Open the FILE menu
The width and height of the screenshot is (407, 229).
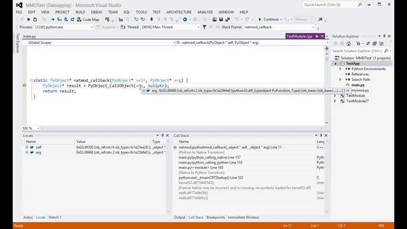pos(19,12)
